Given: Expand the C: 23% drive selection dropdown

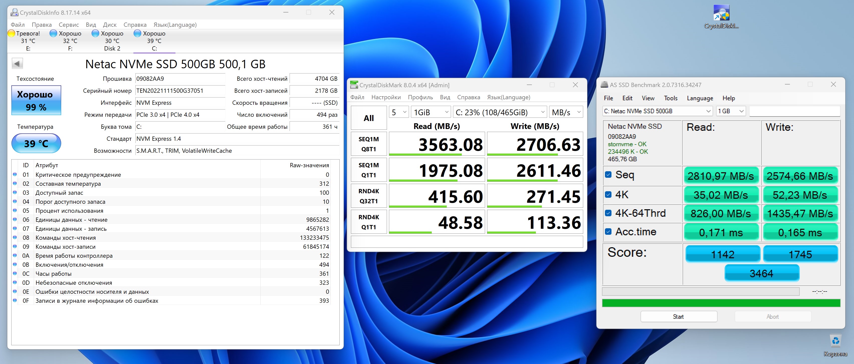Looking at the screenshot, I should point(499,112).
